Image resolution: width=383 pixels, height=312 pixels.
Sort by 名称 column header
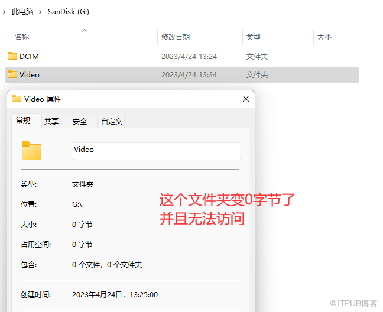(22, 37)
